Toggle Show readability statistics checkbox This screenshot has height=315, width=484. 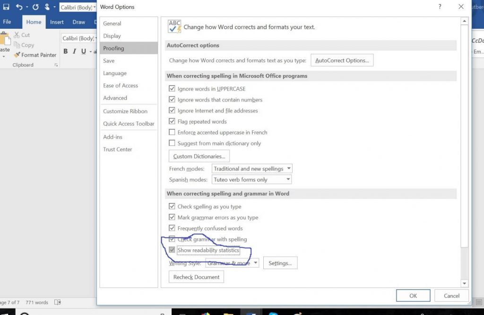point(172,250)
